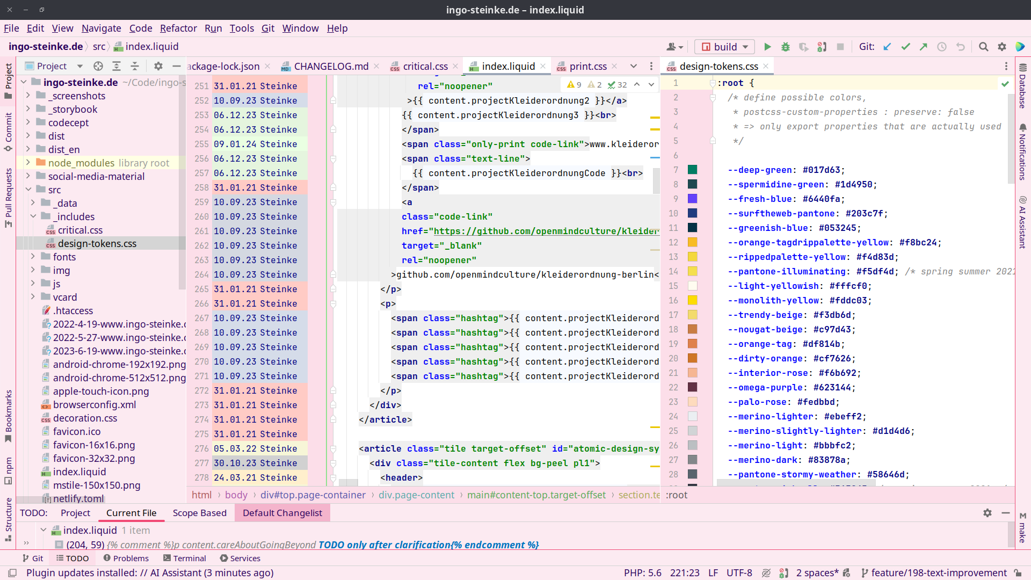1031x580 pixels.
Task: Click the locate file crosshair icon
Action: [98, 66]
